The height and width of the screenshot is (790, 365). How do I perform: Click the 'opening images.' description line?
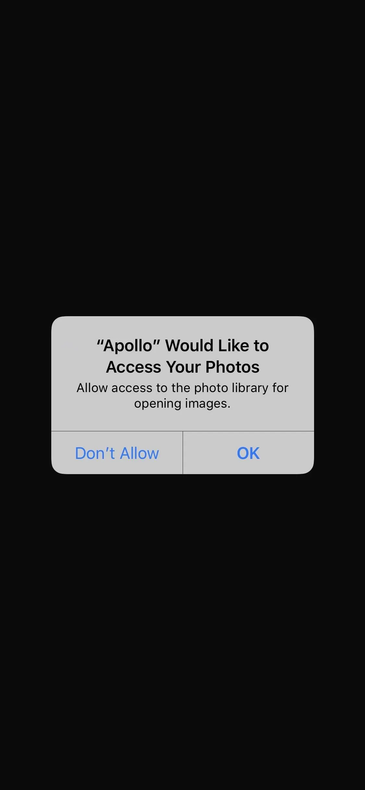point(182,403)
